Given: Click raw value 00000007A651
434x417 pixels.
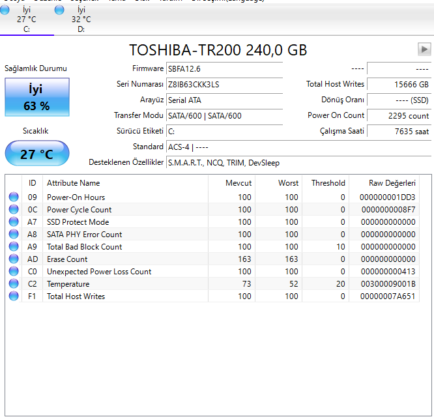Looking at the screenshot, I should tap(388, 296).
